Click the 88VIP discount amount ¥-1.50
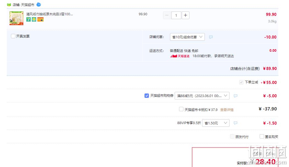Image resolution: width=289 pixels, height=167 pixels. click(270, 123)
